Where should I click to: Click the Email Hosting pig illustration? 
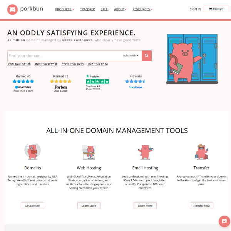[145, 152]
